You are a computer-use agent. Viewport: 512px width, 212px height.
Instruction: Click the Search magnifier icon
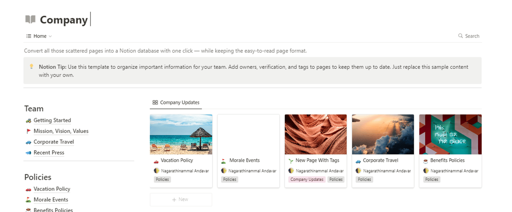(x=460, y=36)
